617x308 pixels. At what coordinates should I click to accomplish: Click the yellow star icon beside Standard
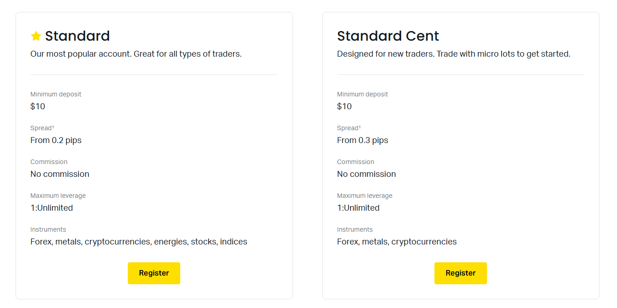click(x=36, y=36)
